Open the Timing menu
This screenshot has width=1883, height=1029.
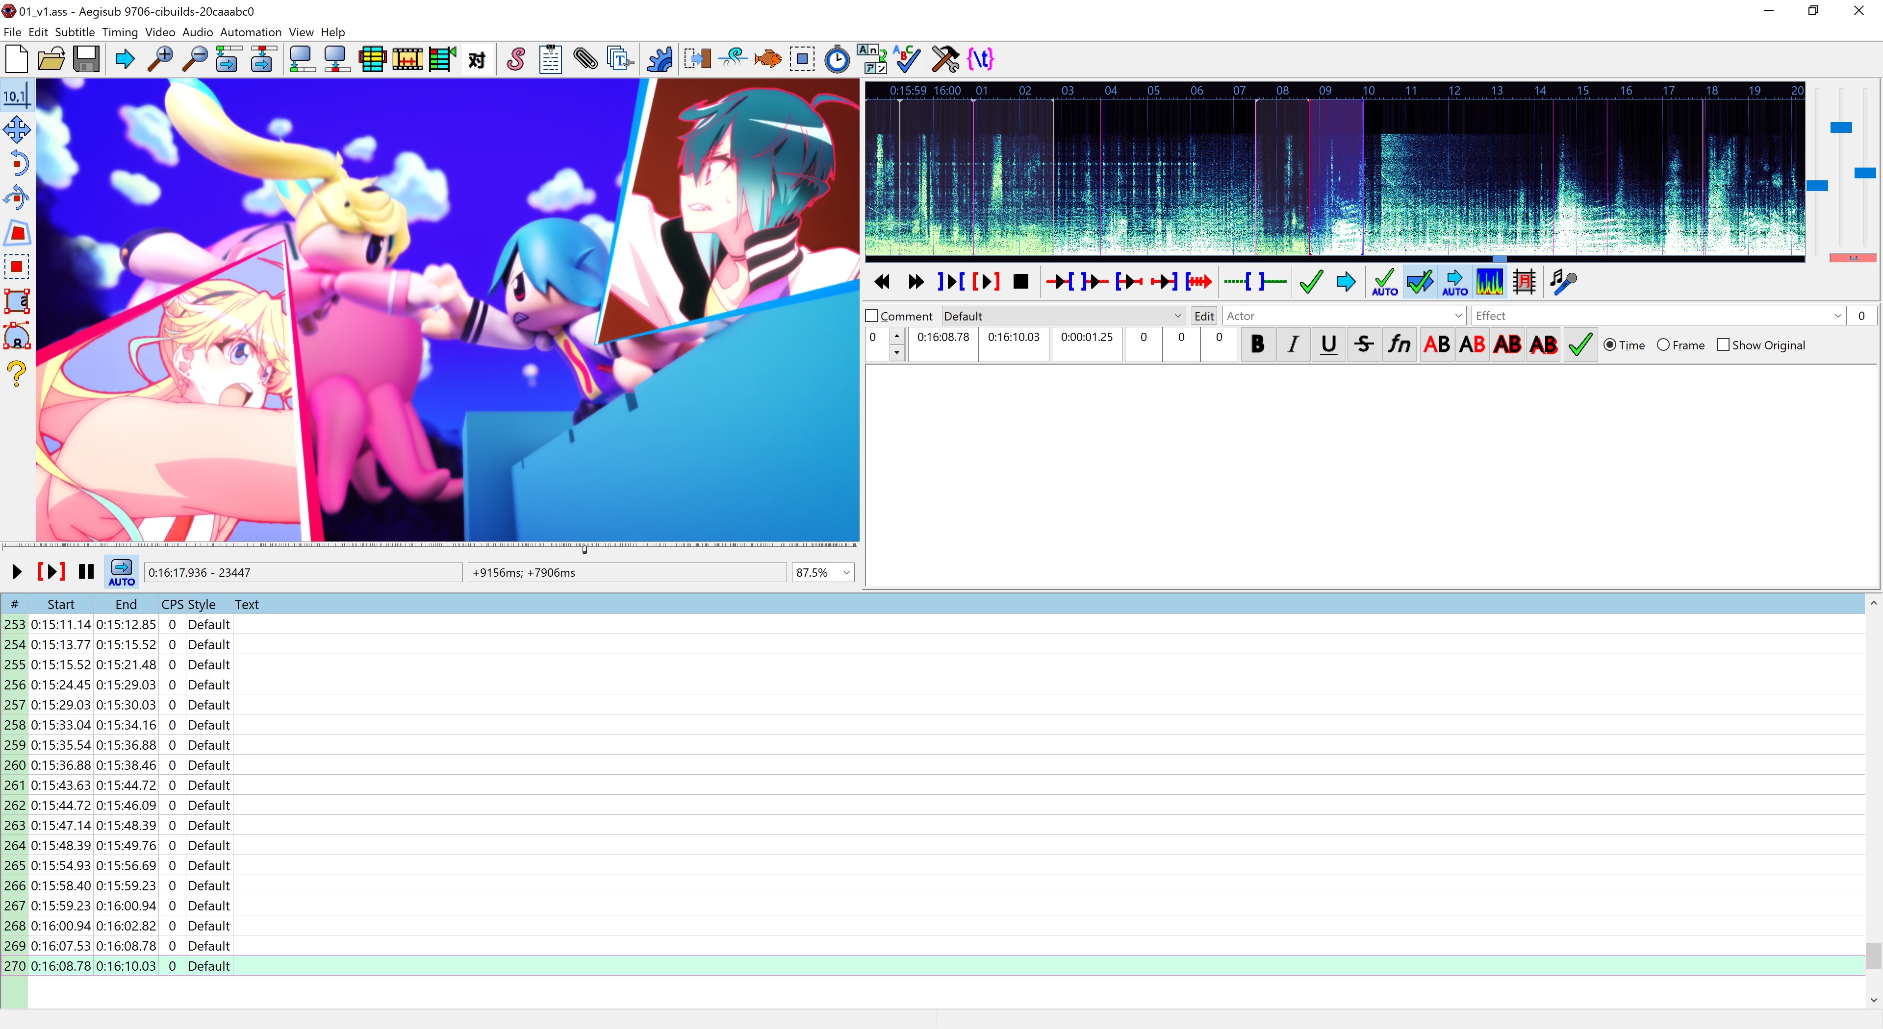pos(120,32)
